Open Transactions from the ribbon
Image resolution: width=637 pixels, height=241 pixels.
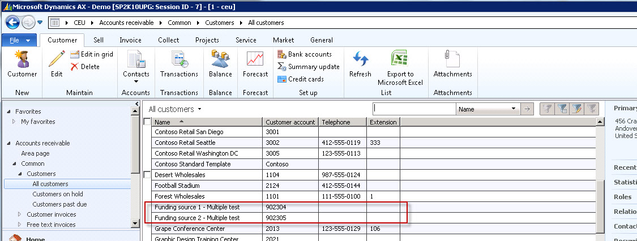coord(179,59)
